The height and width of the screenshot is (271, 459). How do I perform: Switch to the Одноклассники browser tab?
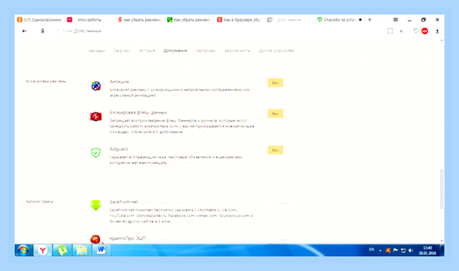point(39,19)
